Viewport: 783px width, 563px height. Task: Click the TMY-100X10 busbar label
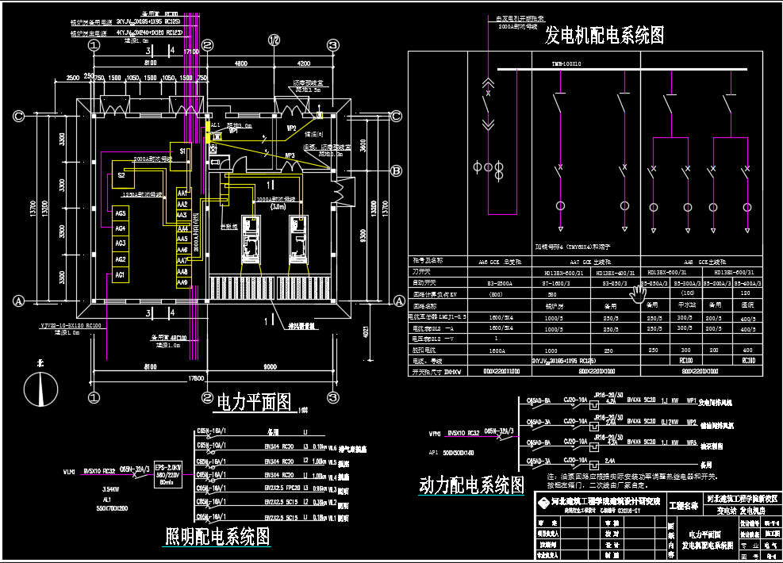coord(566,64)
